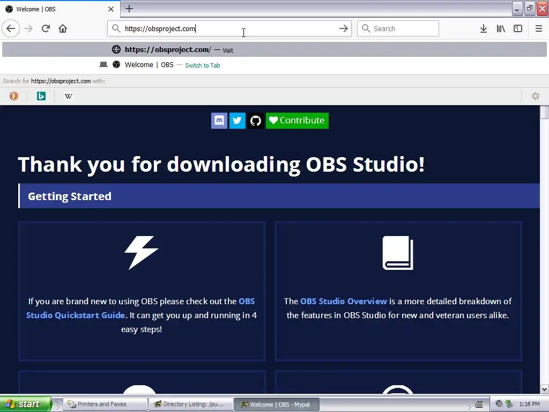Choose Welcome | OBS Switch to Tab suggestion
Viewport: 549px width, 412px height.
274,65
